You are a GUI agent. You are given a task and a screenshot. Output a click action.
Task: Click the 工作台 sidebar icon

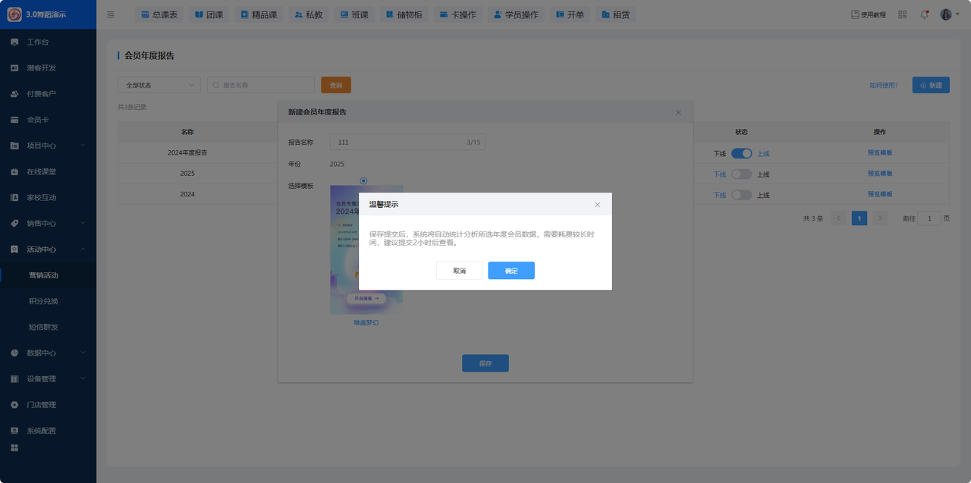14,42
